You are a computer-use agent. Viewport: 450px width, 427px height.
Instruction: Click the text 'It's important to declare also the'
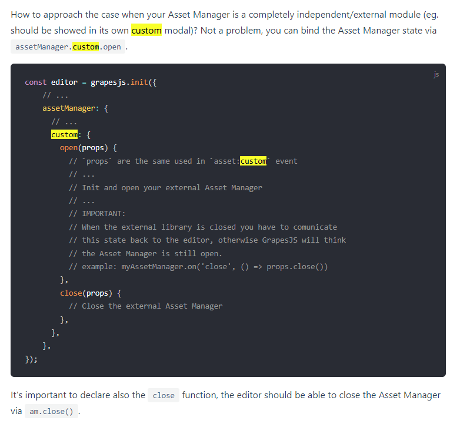coord(78,395)
